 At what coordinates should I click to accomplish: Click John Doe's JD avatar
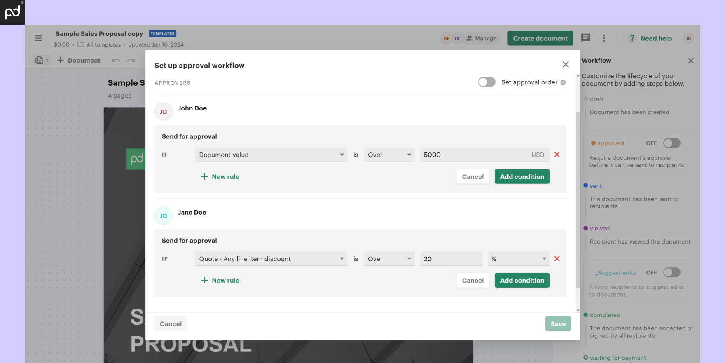click(164, 112)
